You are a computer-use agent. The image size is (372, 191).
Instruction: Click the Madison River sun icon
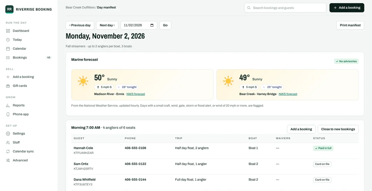pyautogui.click(x=83, y=81)
